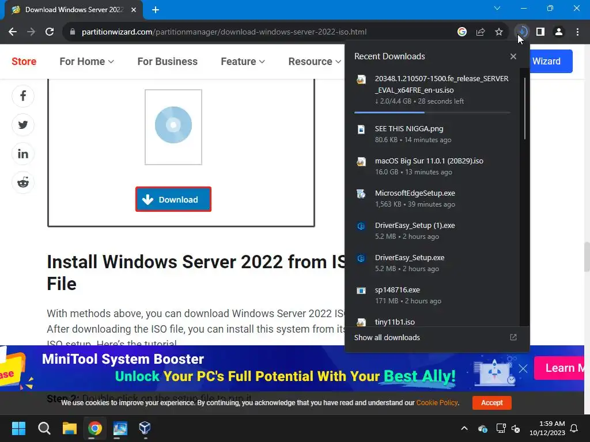Click the MicrosoftEdgeSetup file icon
The width and height of the screenshot is (590, 442).
361,194
